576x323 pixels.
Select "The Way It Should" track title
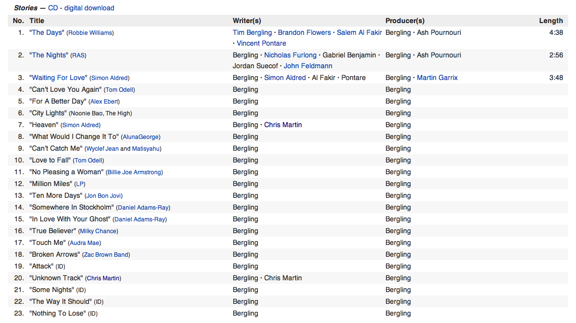pyautogui.click(x=60, y=301)
